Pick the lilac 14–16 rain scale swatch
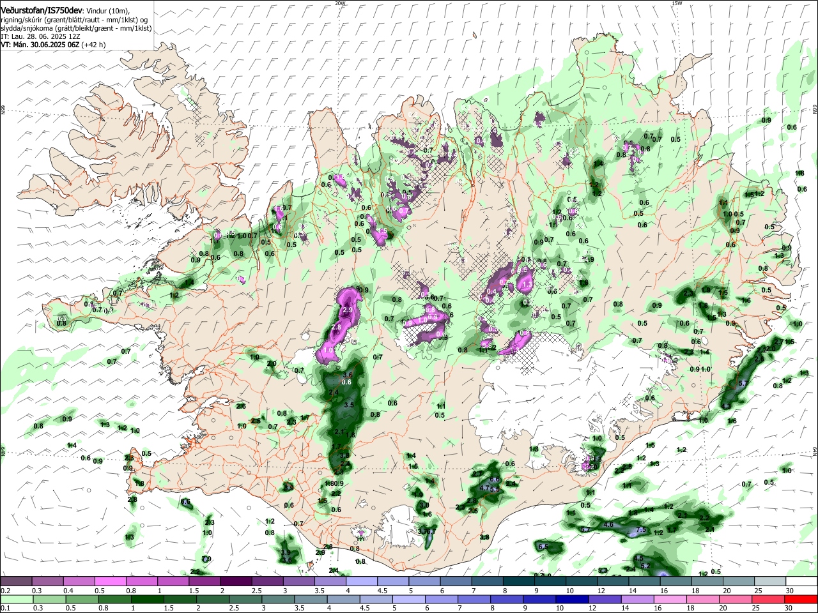 [638, 600]
